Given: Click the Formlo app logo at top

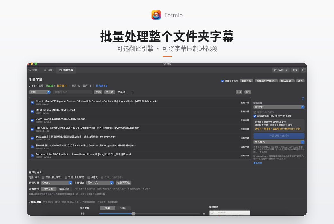Looking at the screenshot, I should coord(156,15).
